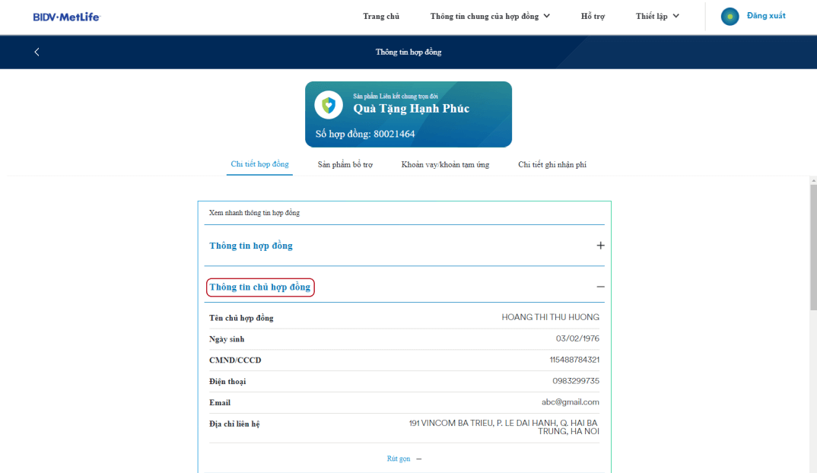Open Thông tin chung của hợp đồng dropdown
This screenshot has height=473, width=817.
point(490,16)
